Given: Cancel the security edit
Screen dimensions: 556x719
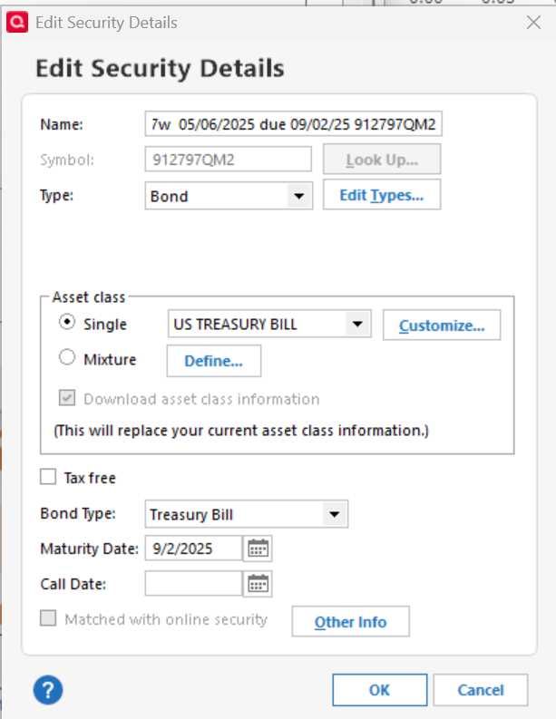Looking at the screenshot, I should [x=481, y=690].
